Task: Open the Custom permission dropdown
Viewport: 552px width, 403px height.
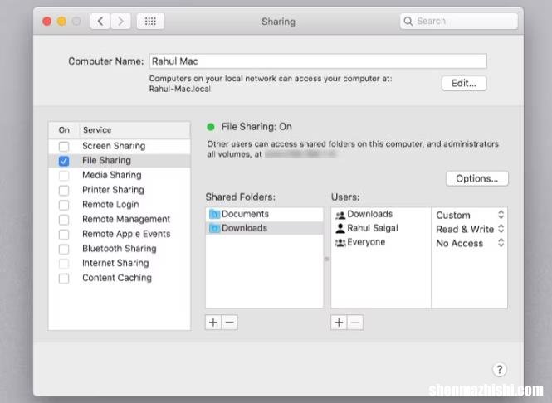Action: [x=470, y=215]
